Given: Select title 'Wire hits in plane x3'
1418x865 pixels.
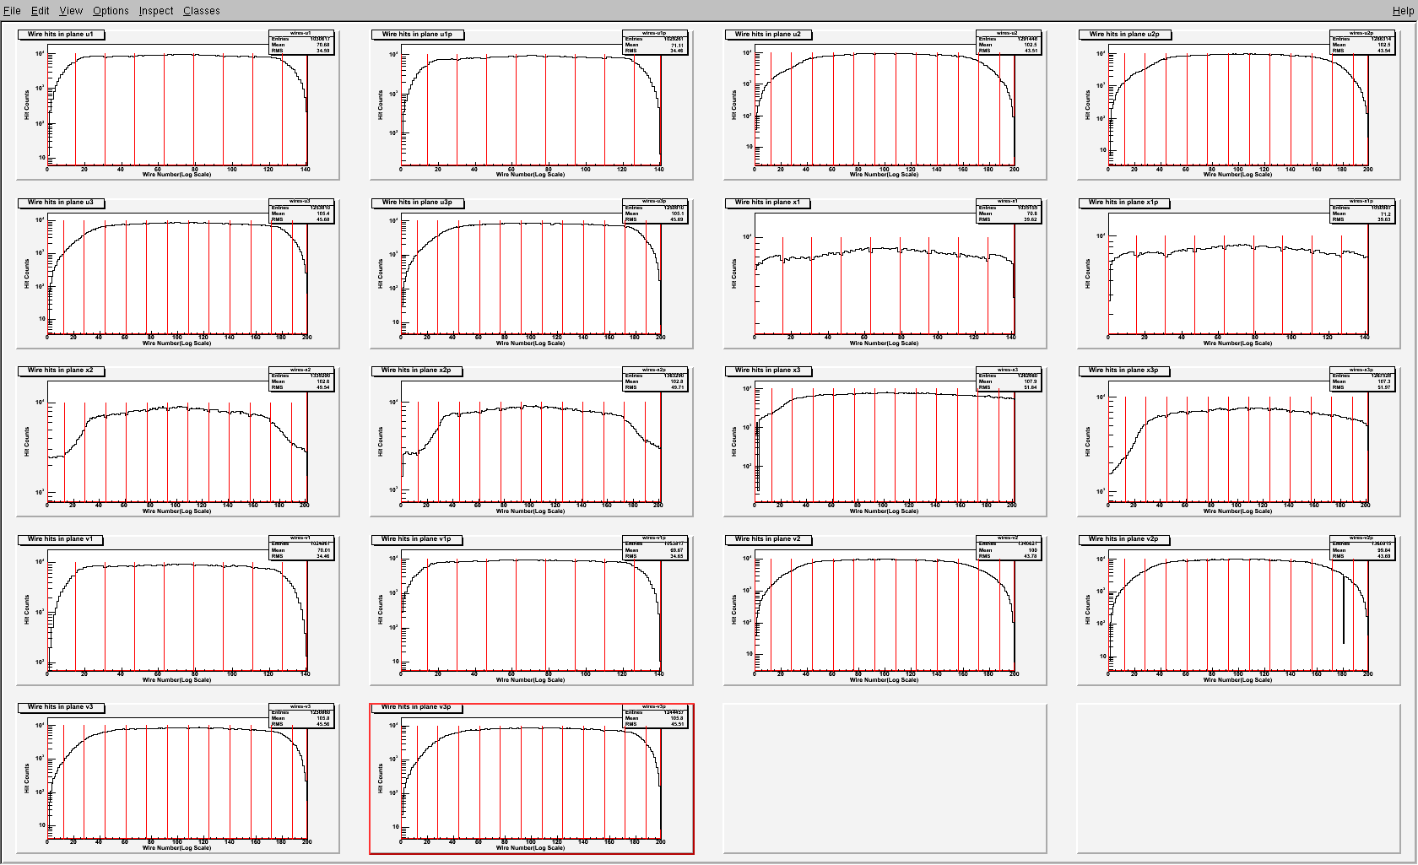Looking at the screenshot, I should (768, 370).
